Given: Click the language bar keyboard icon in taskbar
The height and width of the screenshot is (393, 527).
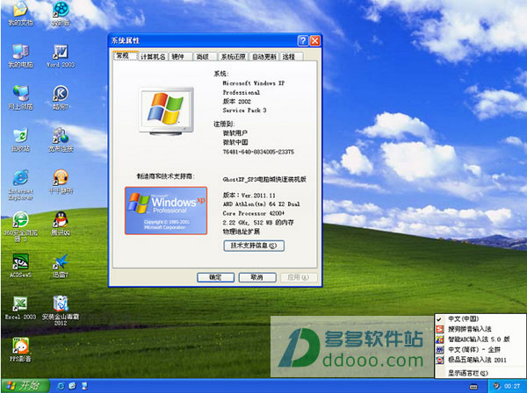Looking at the screenshot, I should click(473, 387).
